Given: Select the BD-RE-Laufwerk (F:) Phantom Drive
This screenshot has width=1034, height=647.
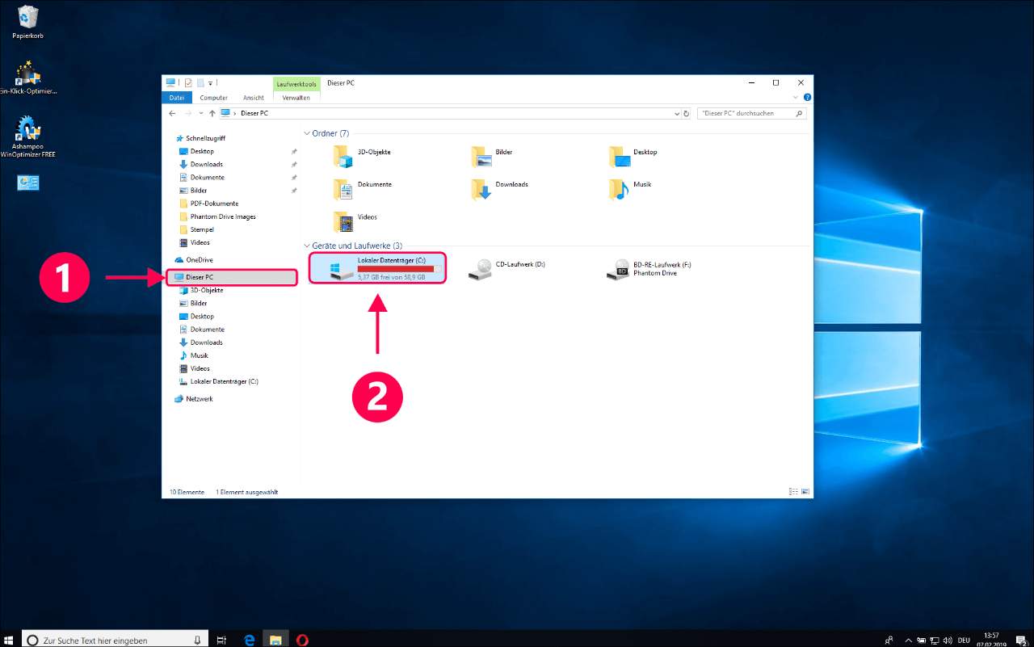Looking at the screenshot, I should click(649, 268).
